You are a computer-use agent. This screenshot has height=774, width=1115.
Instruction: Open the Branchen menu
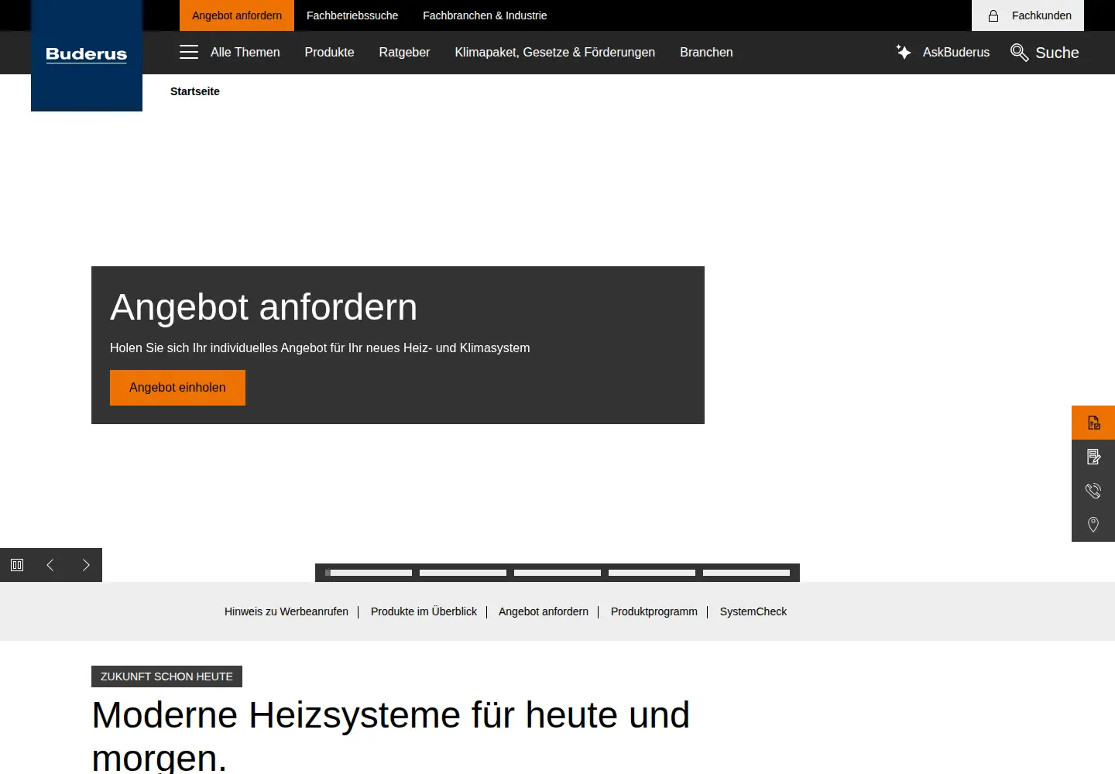pos(706,52)
